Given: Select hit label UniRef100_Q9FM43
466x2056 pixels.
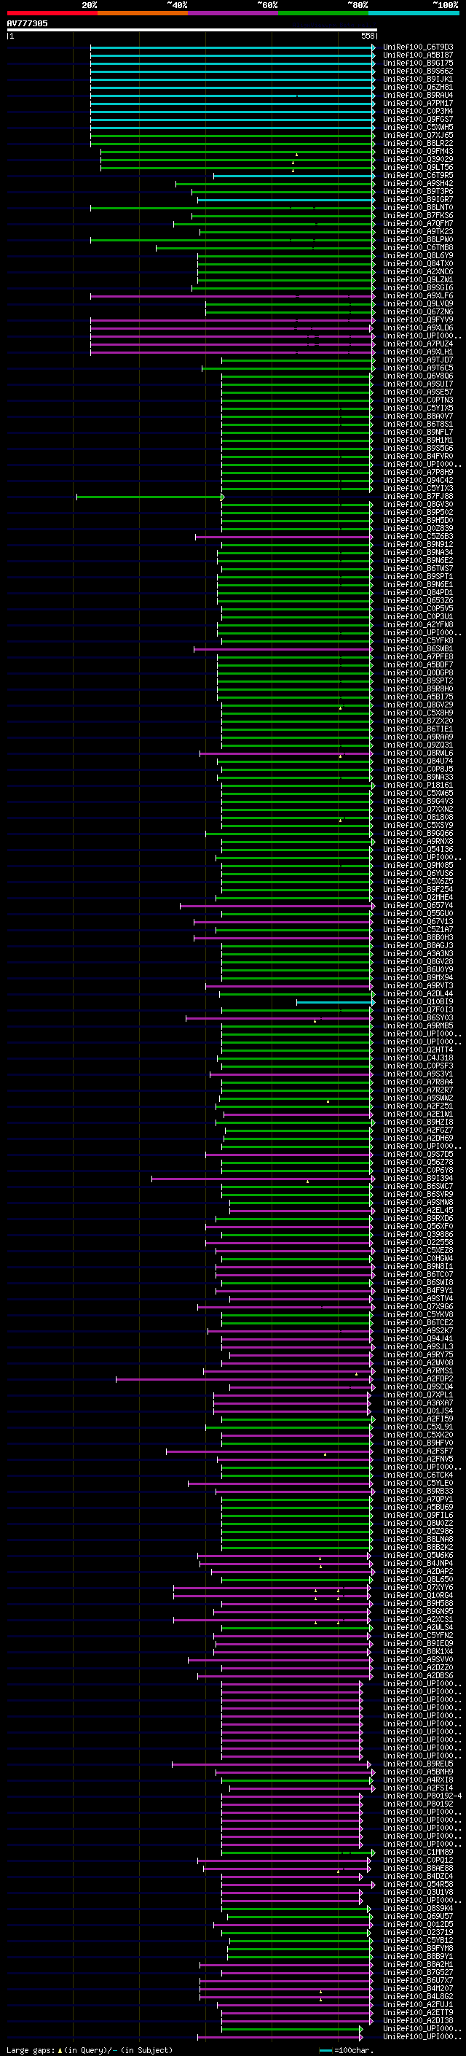Looking at the screenshot, I should click(418, 151).
